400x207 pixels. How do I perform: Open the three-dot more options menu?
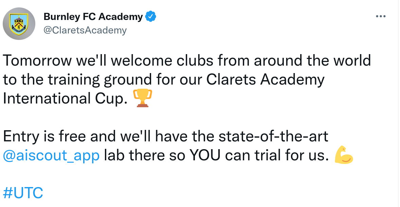click(381, 17)
